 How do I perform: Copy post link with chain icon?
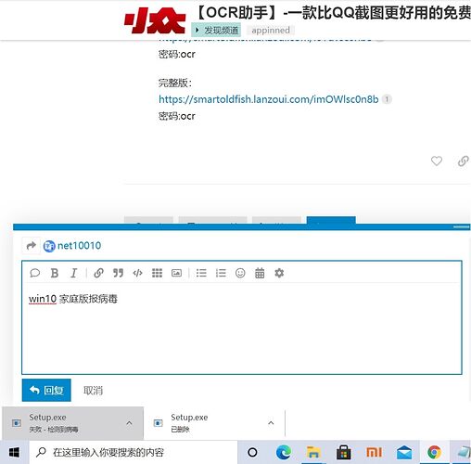pyautogui.click(x=463, y=161)
